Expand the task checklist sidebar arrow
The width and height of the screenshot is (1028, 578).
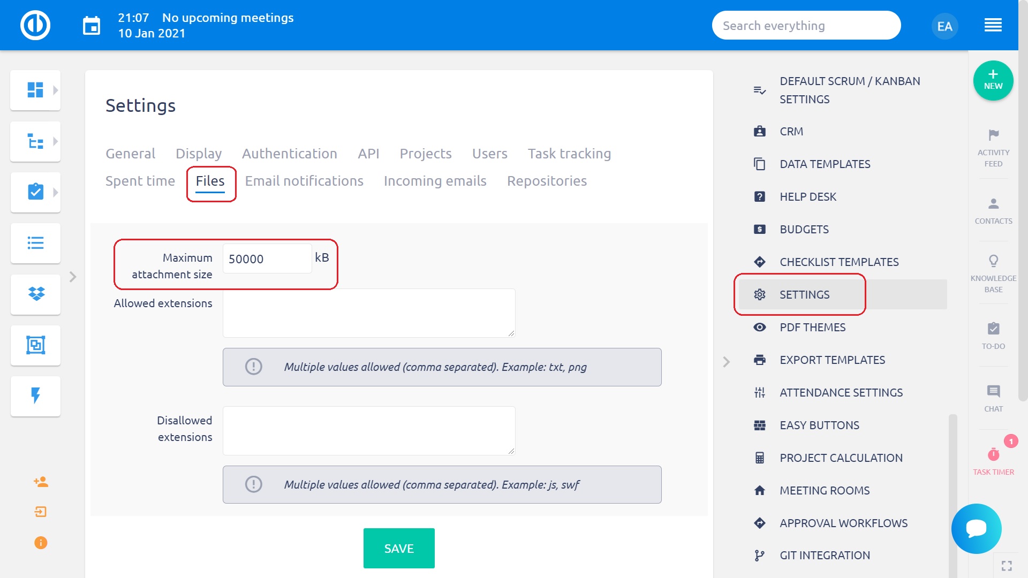55,193
